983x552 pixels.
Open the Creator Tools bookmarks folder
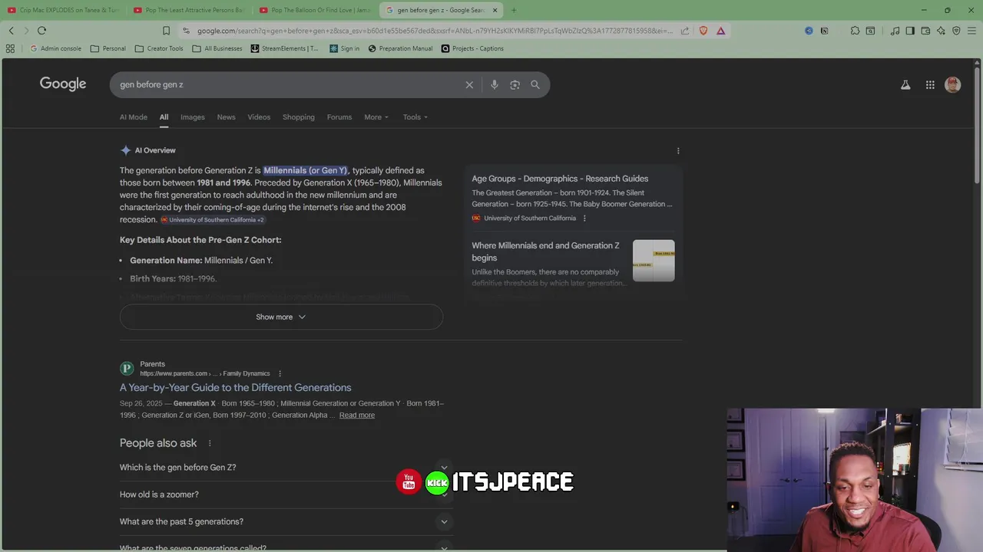coord(159,48)
